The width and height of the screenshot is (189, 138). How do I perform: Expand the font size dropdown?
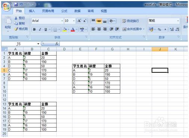tap(74, 21)
